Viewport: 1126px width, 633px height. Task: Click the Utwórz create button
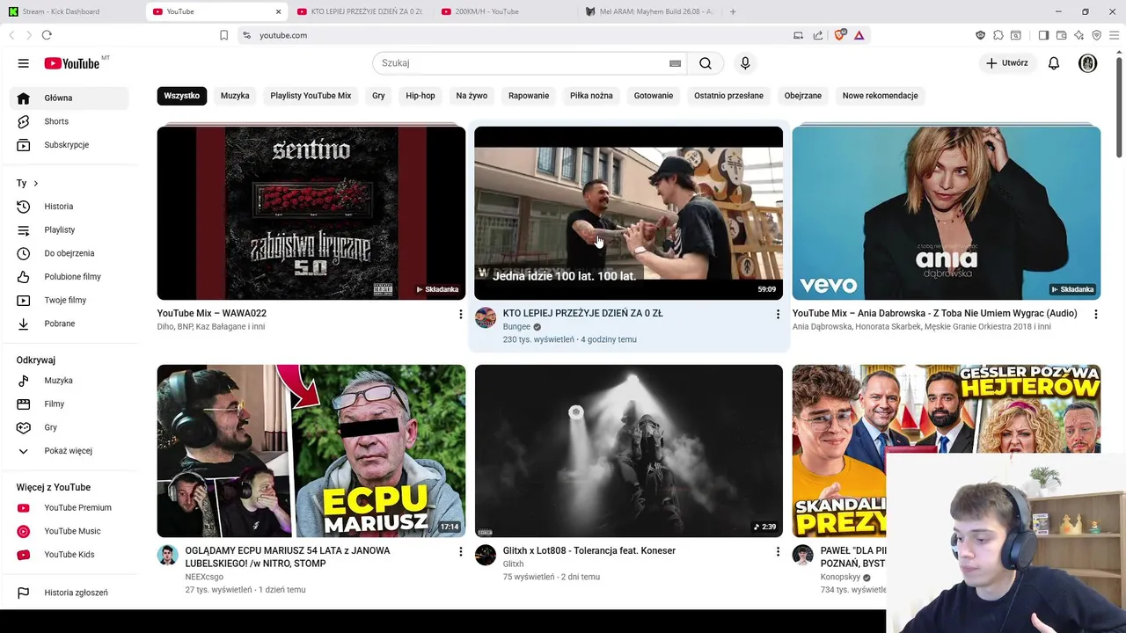coord(1006,63)
